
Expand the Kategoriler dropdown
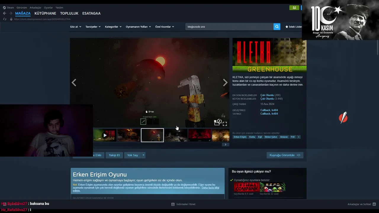(x=113, y=27)
